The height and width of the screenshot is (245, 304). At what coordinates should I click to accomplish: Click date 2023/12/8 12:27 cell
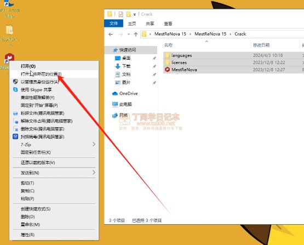coord(269,70)
